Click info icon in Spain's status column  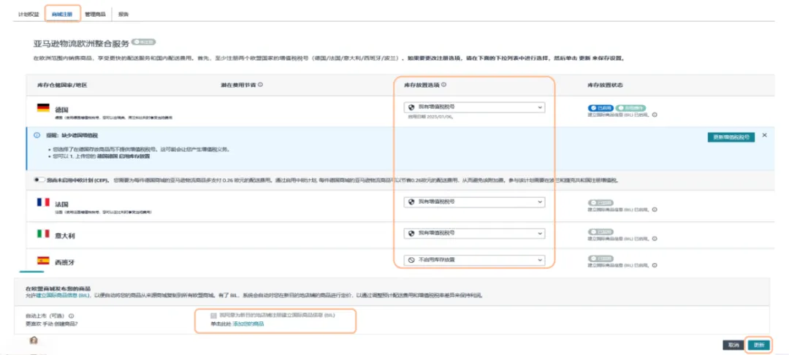click(x=655, y=265)
